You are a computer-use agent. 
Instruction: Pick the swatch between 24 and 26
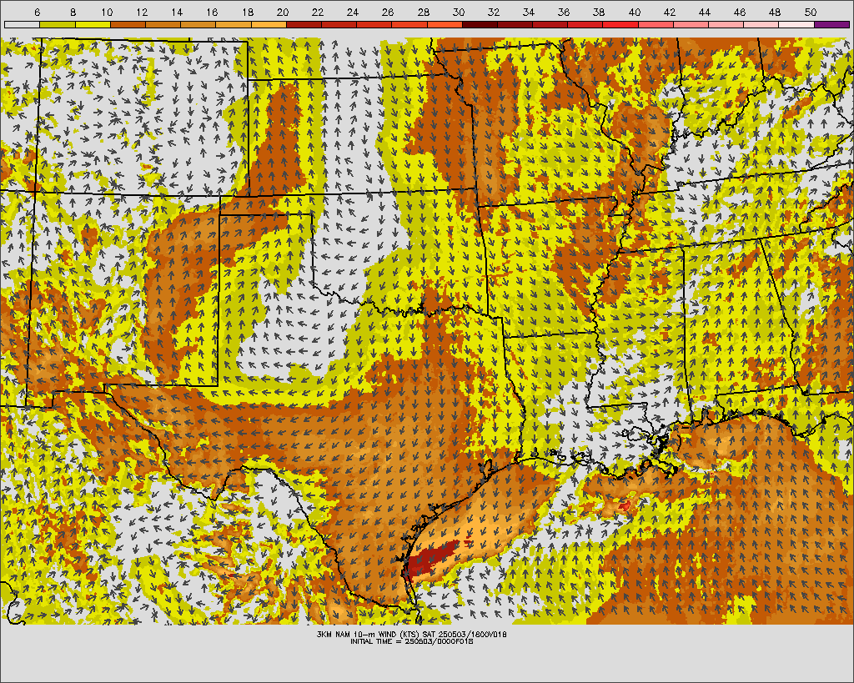pyautogui.click(x=374, y=24)
